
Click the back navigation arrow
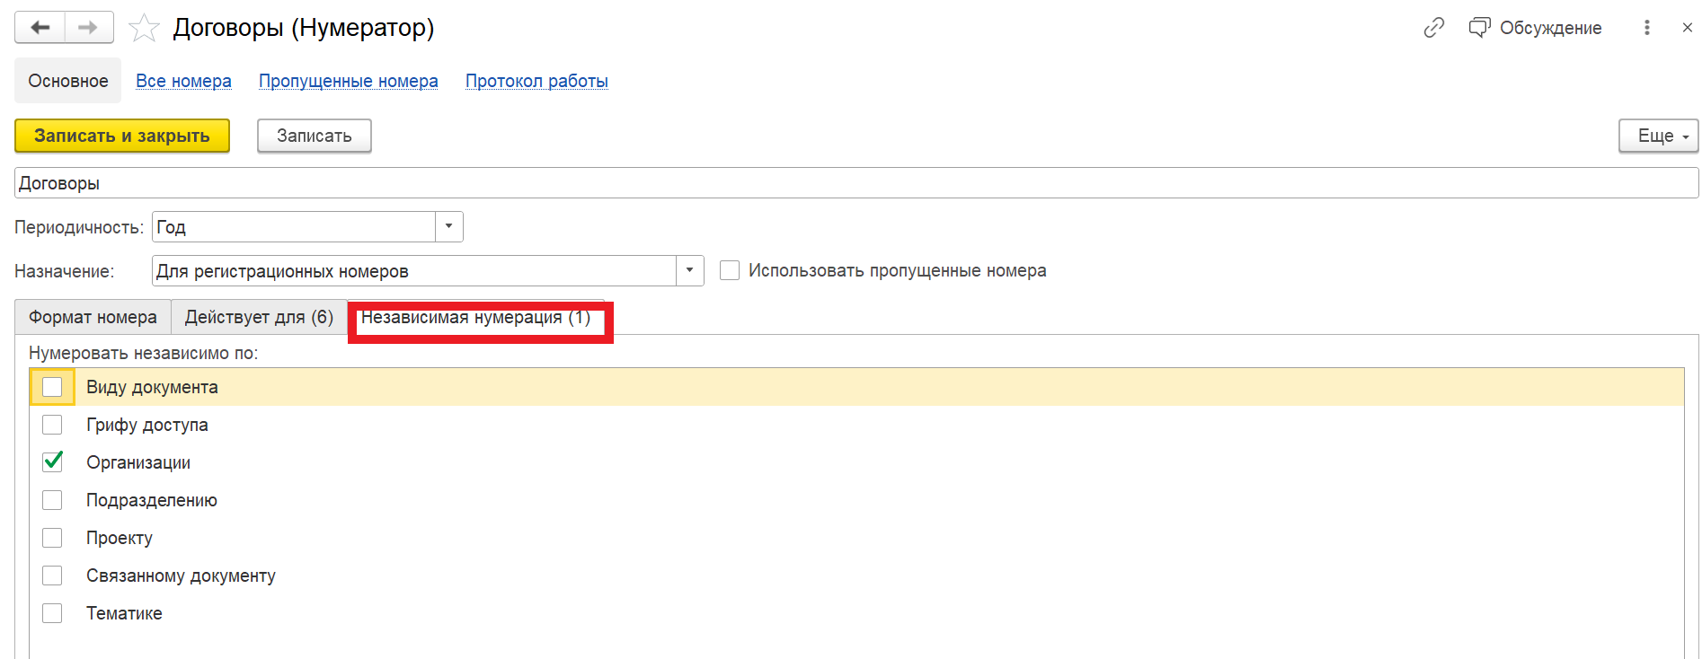click(x=40, y=28)
